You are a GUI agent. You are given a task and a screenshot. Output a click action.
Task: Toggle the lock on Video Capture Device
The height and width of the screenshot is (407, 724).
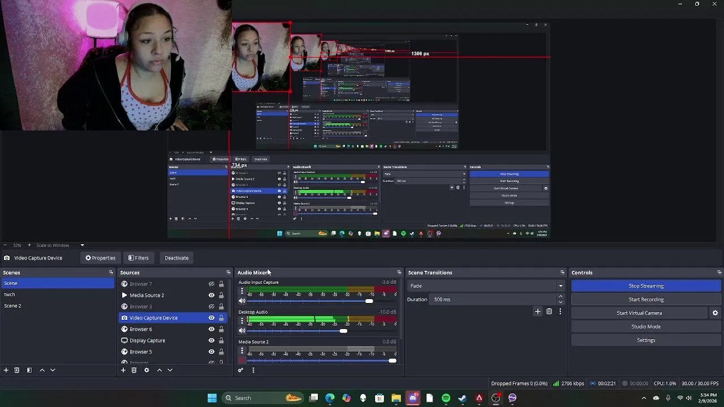[x=221, y=318]
